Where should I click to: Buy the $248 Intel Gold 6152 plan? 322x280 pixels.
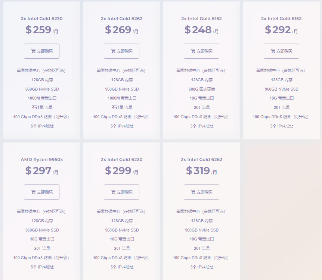201,51
